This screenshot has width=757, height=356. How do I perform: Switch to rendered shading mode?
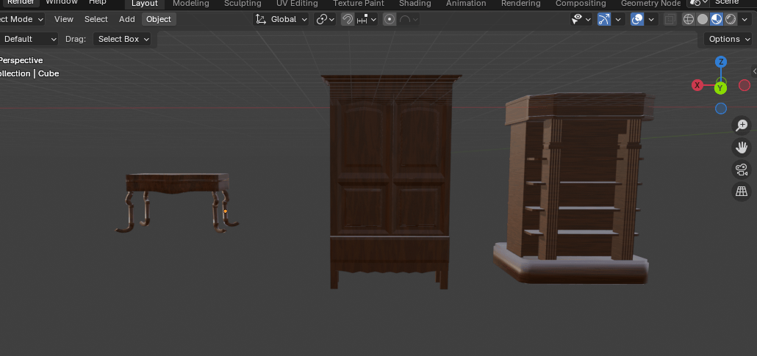click(x=731, y=19)
